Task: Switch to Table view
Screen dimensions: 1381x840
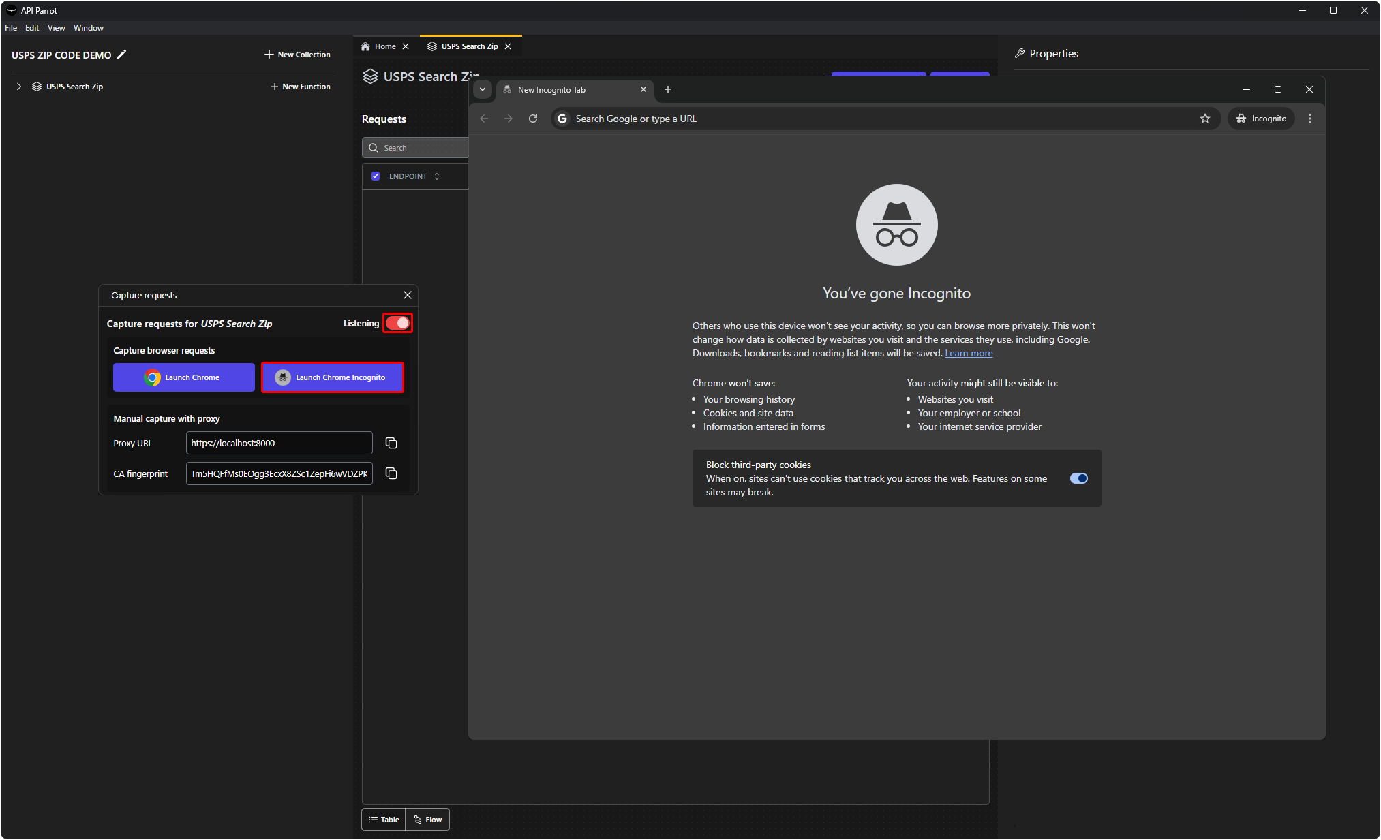Action: tap(384, 820)
